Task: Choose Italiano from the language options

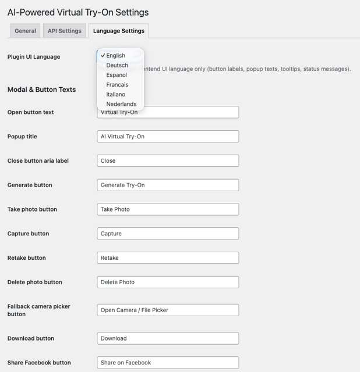Action: pos(121,94)
